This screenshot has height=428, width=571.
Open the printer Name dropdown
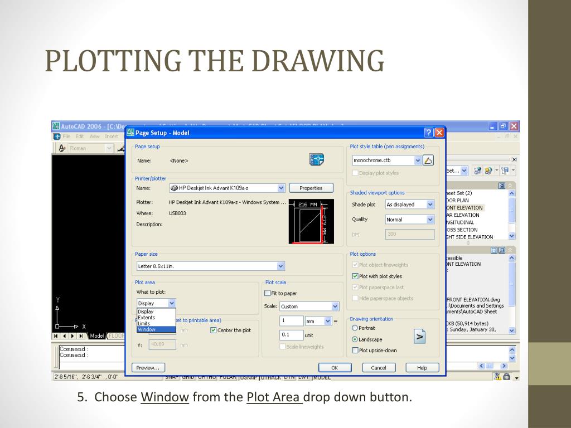tap(281, 188)
